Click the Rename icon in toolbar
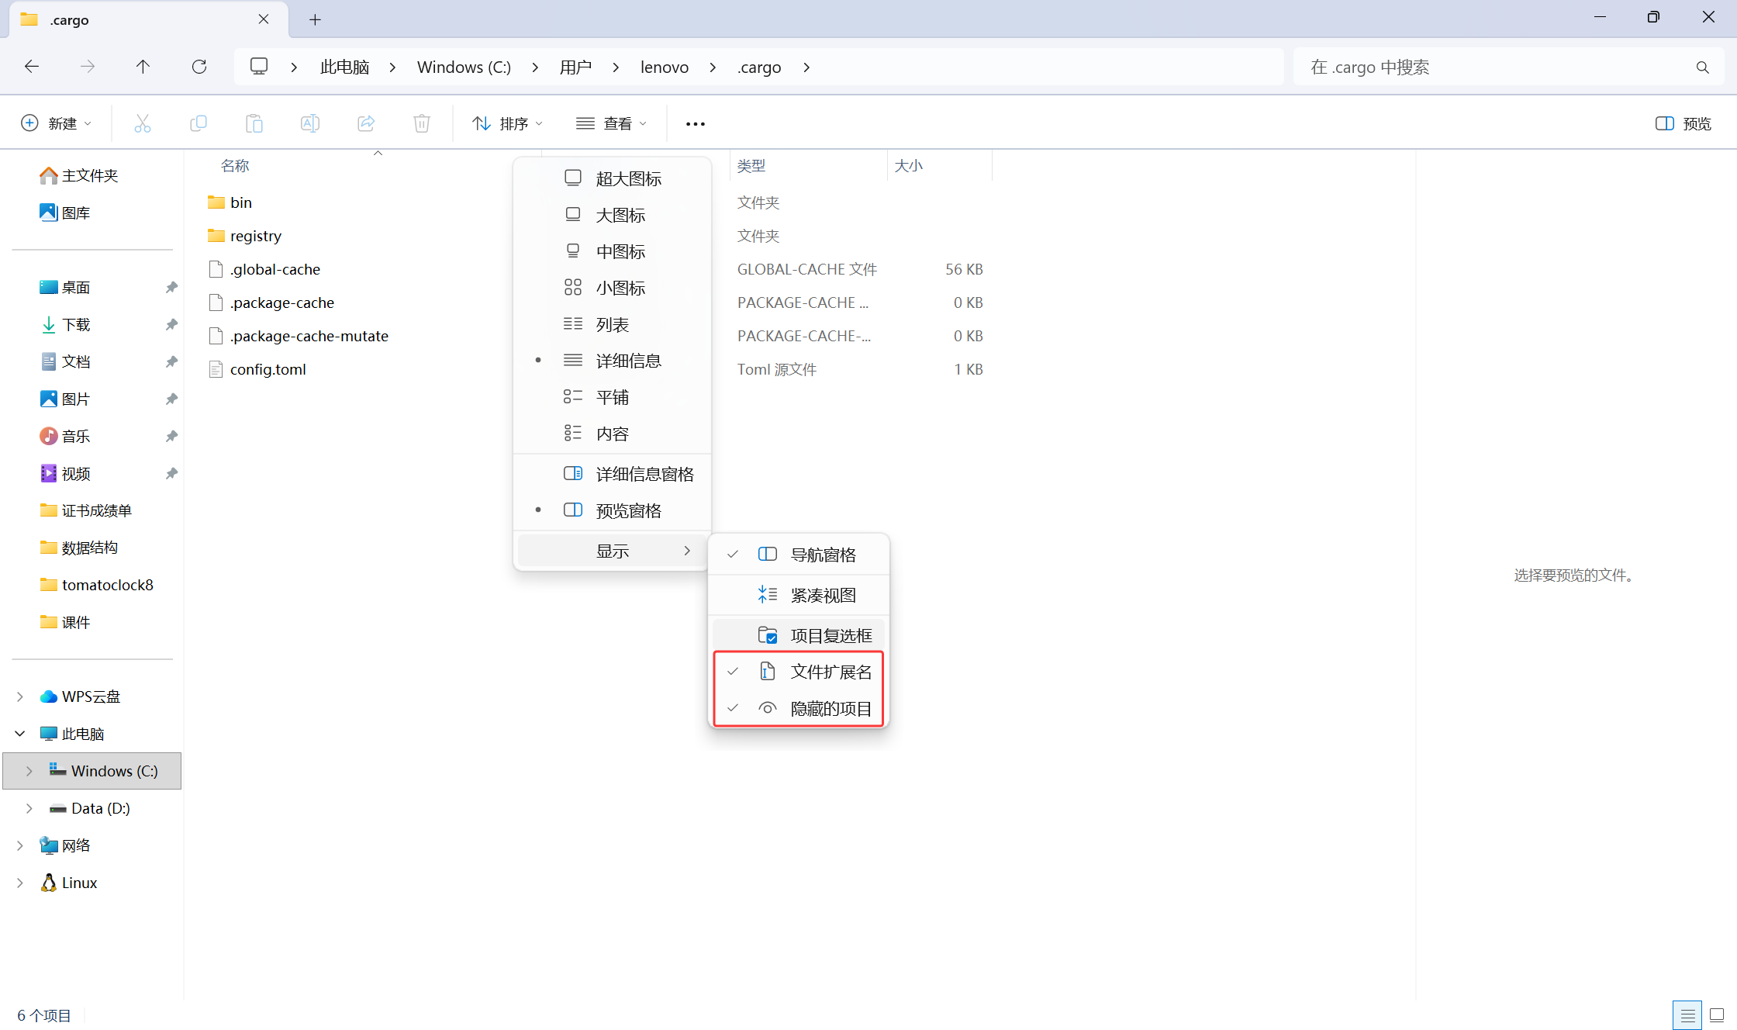 point(309,123)
